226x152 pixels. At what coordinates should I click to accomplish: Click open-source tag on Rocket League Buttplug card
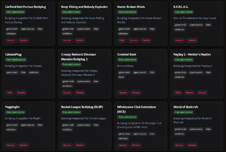tap(84, 125)
